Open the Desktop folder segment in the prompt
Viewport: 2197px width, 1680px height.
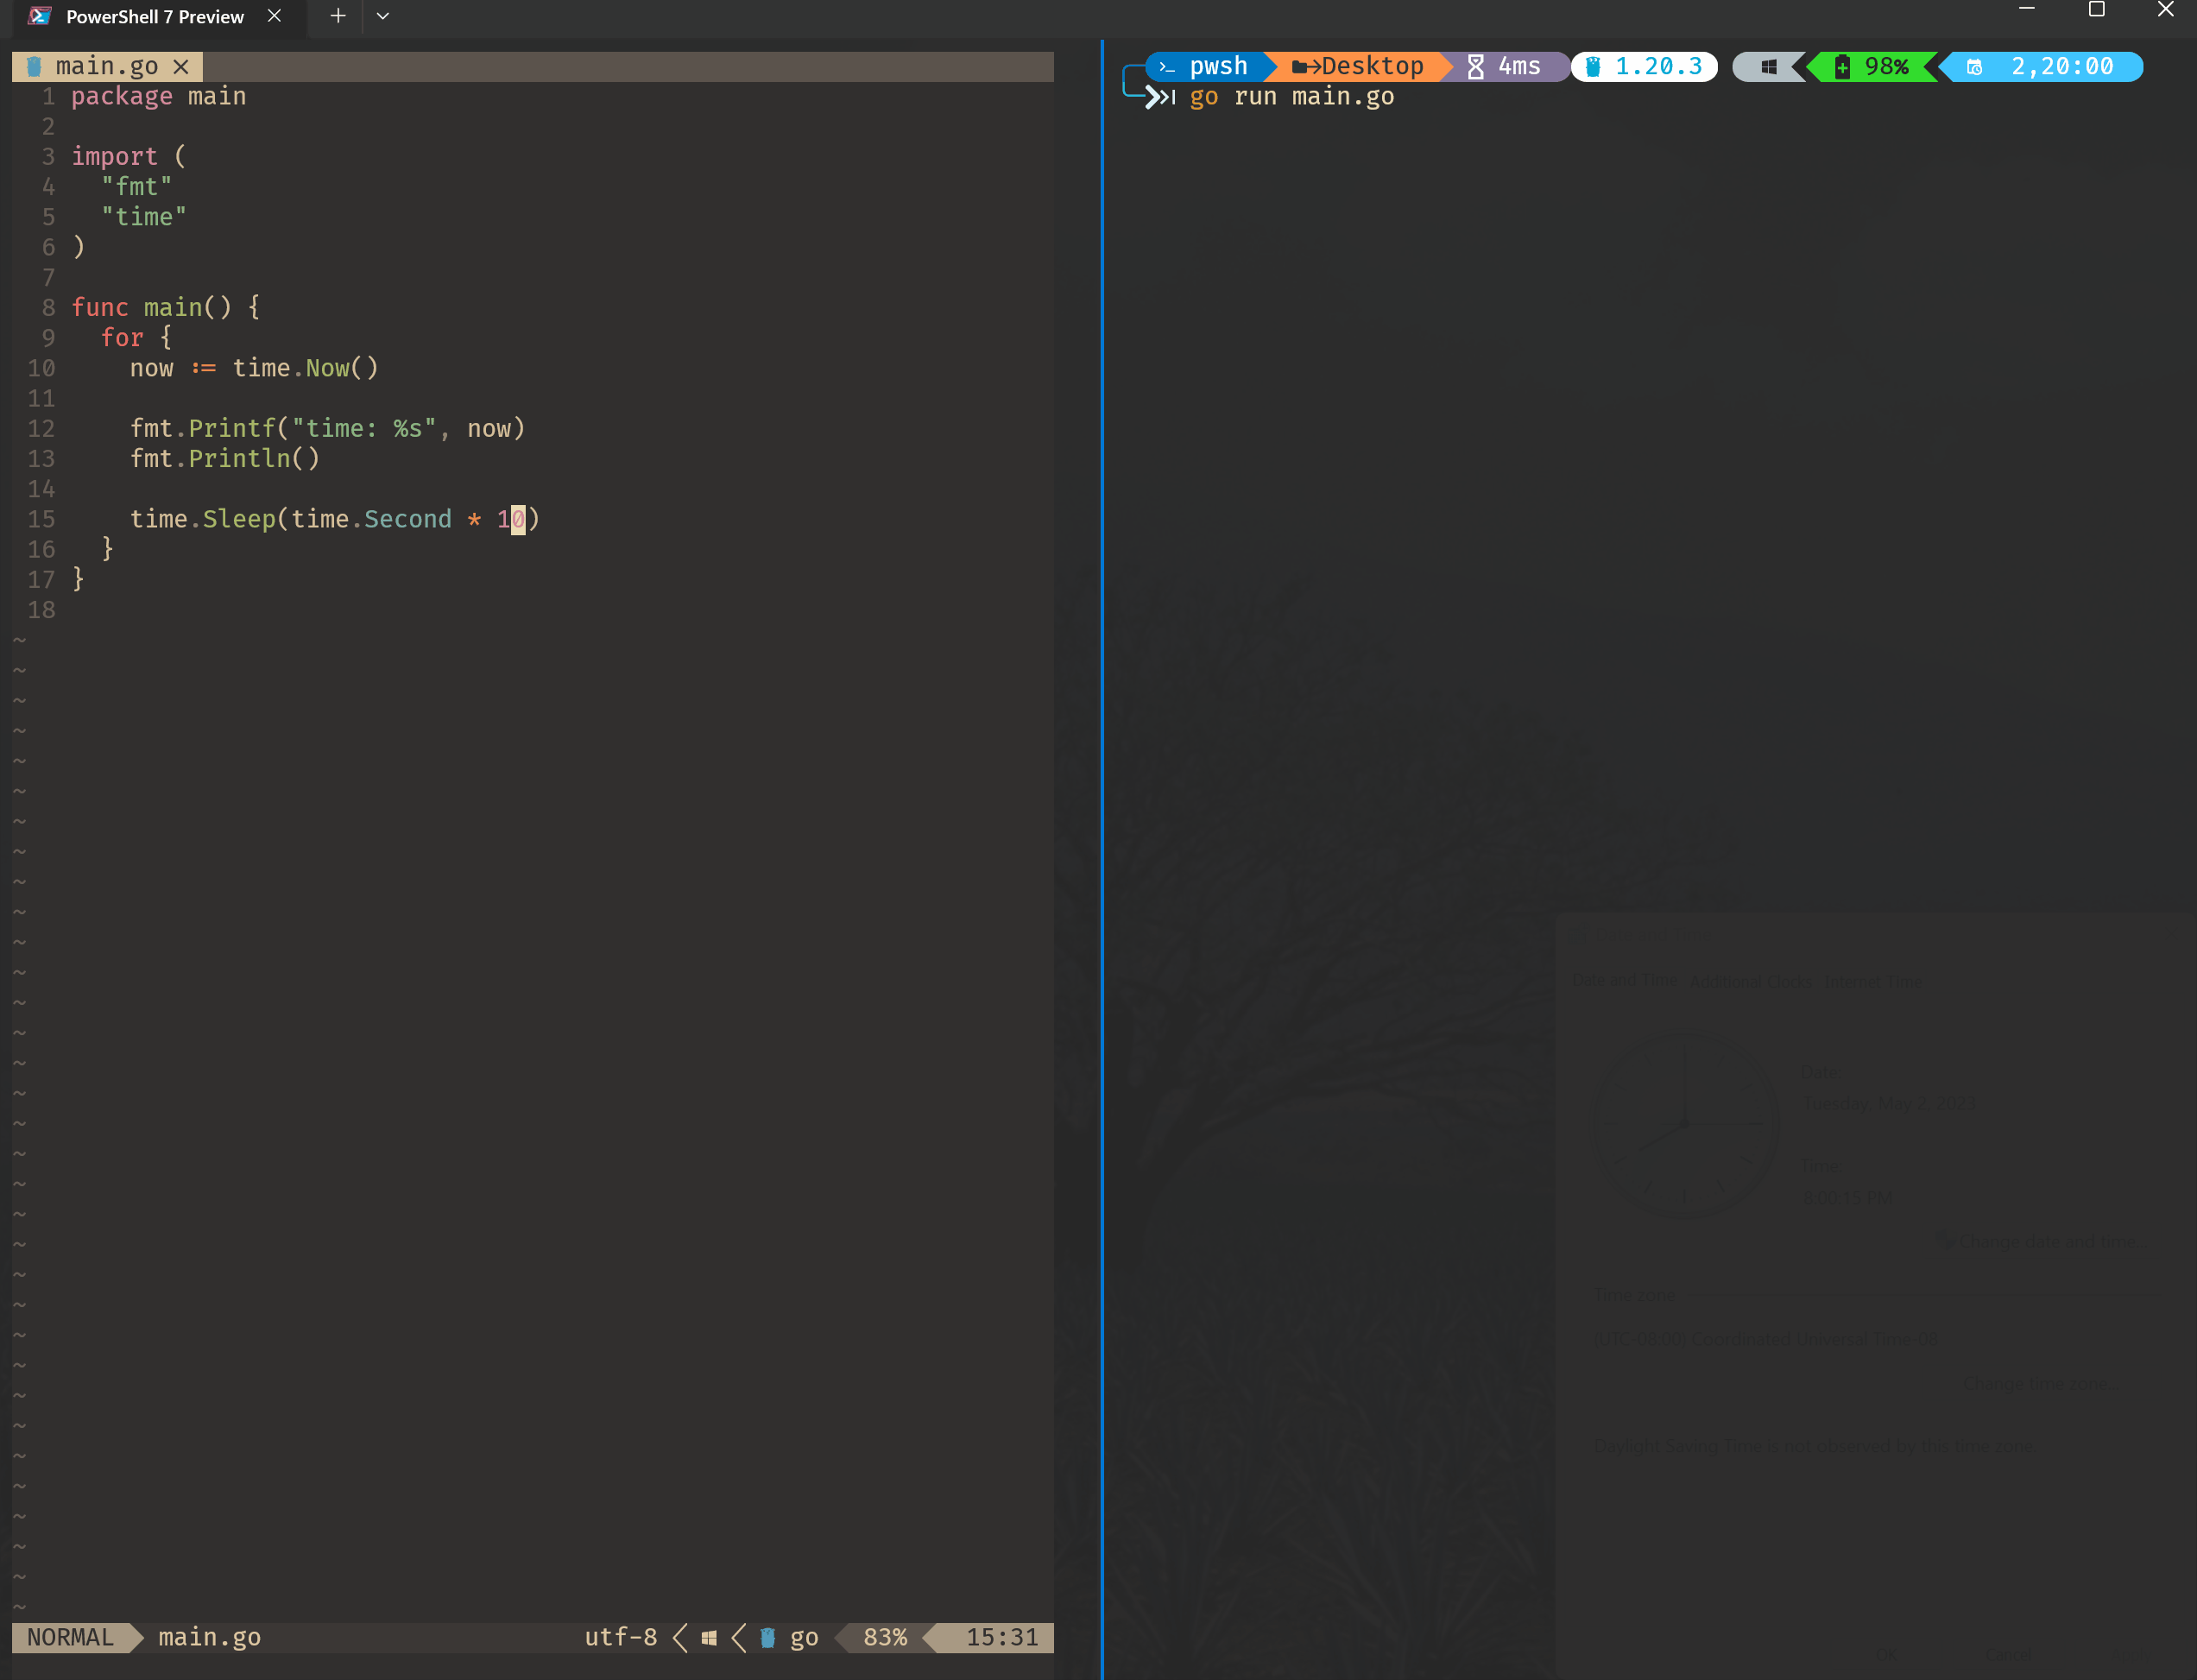click(x=1360, y=66)
